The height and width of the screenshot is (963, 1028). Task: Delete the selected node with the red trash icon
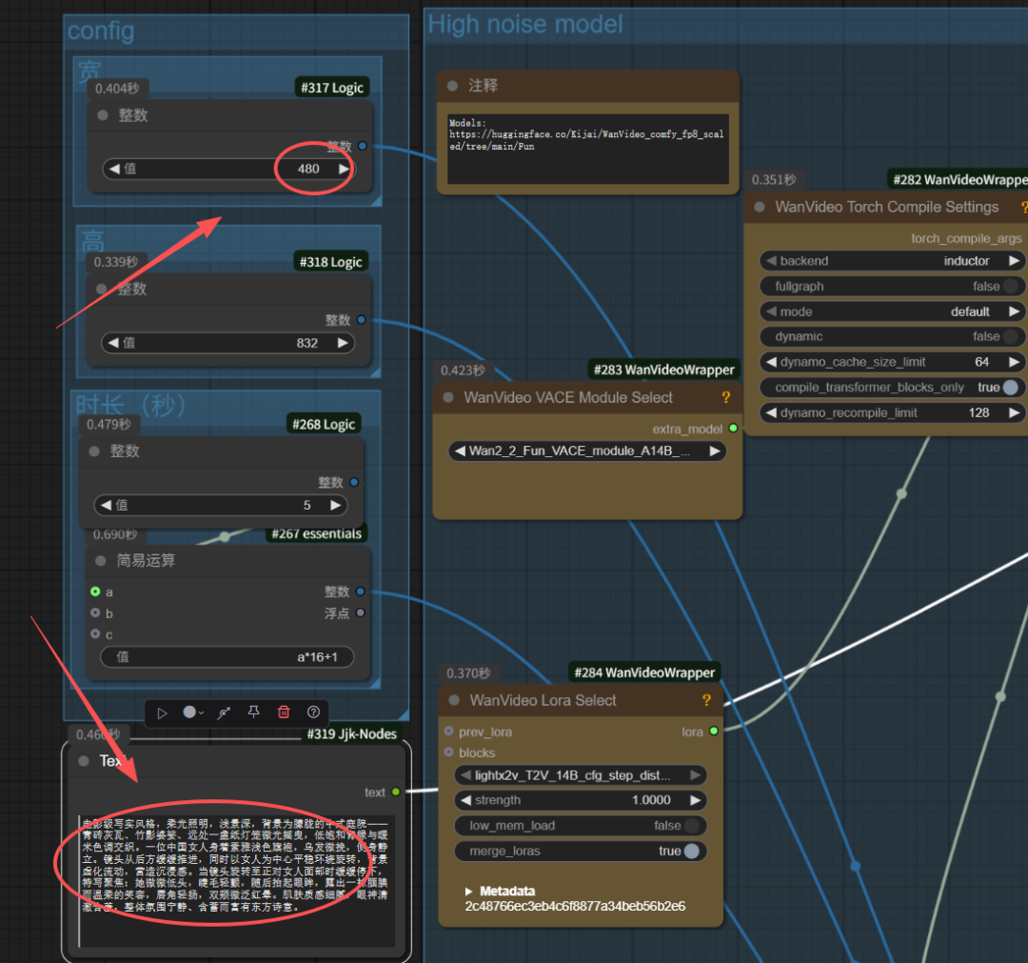click(x=284, y=712)
